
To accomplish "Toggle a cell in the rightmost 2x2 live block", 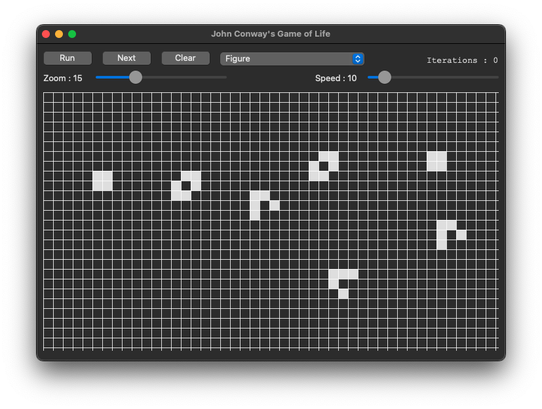I will tap(432, 156).
